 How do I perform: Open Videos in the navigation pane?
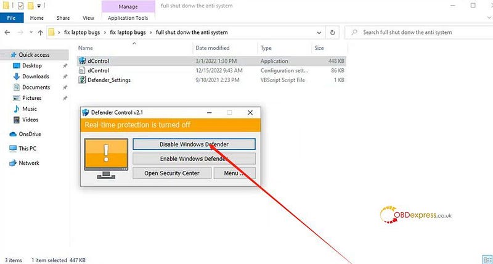tap(30, 120)
